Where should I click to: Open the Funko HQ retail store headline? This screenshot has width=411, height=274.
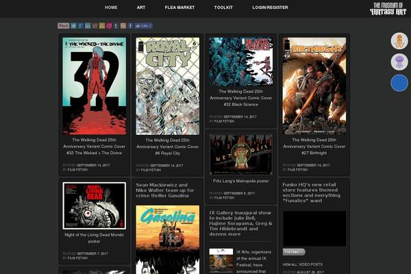point(312,192)
